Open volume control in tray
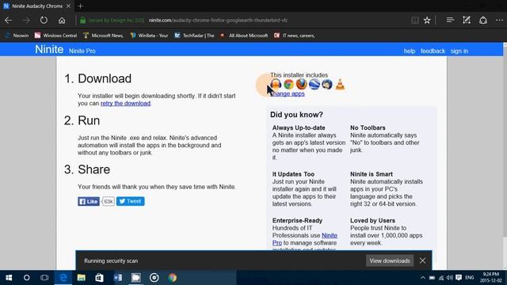The image size is (507, 285). (x=449, y=278)
